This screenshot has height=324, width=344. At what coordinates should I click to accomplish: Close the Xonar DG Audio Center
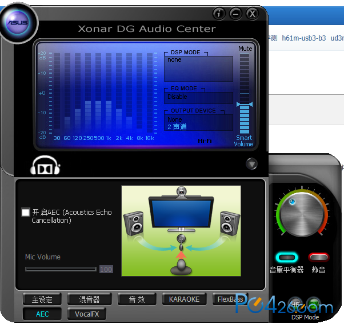click(253, 14)
